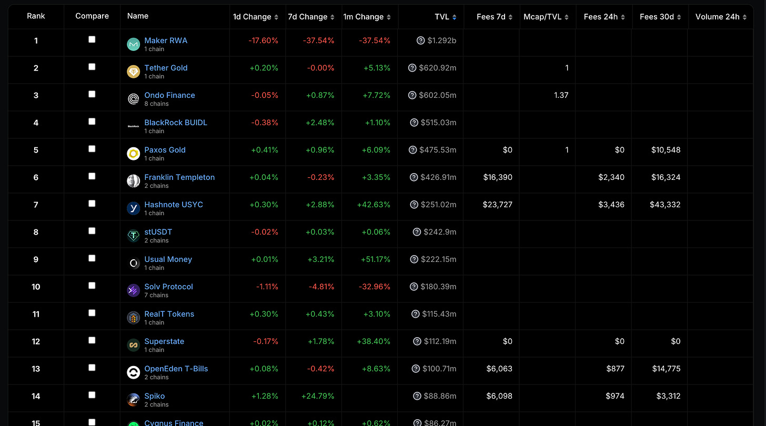Viewport: 766px width, 426px height.
Task: Click the Solv Protocol logo
Action: tap(134, 291)
